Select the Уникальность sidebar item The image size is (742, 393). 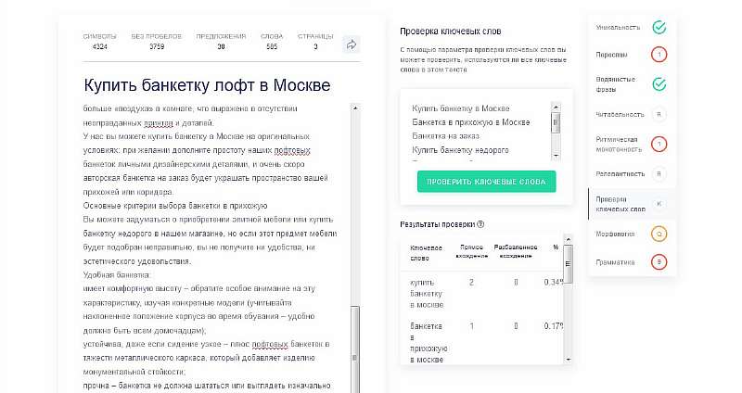pos(618,28)
